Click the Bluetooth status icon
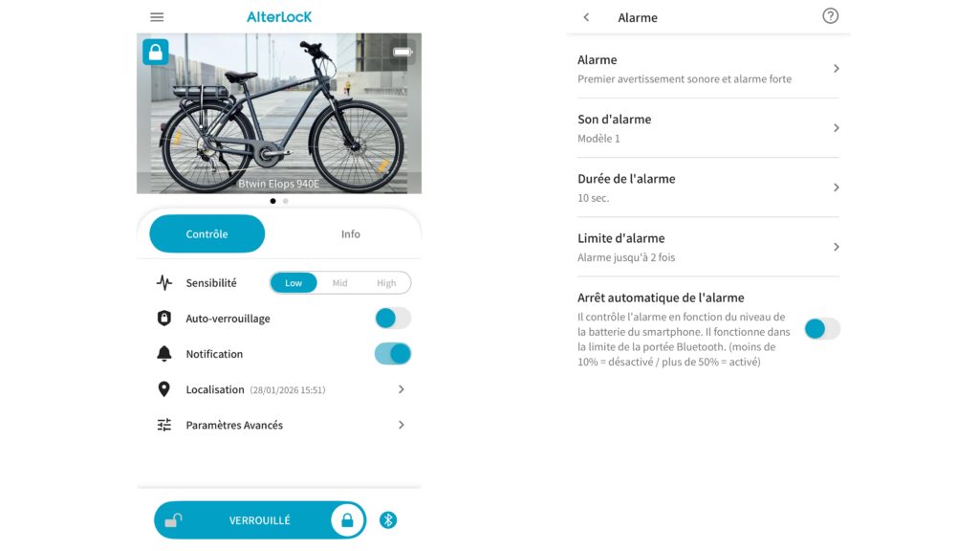Screen dimensions: 979x551 click(388, 520)
